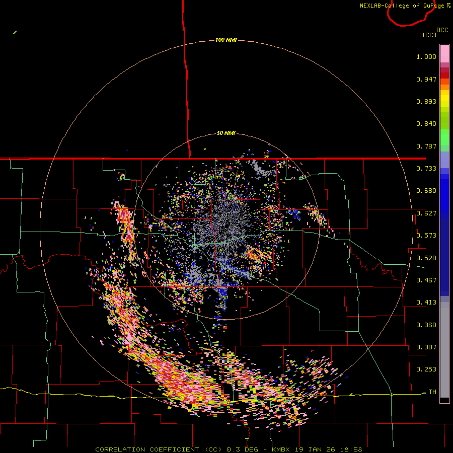453x453 pixels.
Task: Click the 0.253 scale value
Action: click(x=426, y=369)
